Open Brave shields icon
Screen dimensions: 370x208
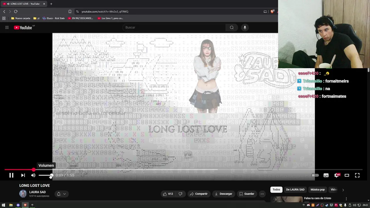point(272,12)
